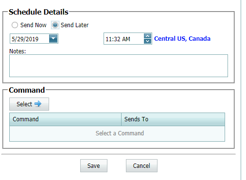Screen dimensions: 246x180
Task: Click the Select command button
Action: [29, 104]
